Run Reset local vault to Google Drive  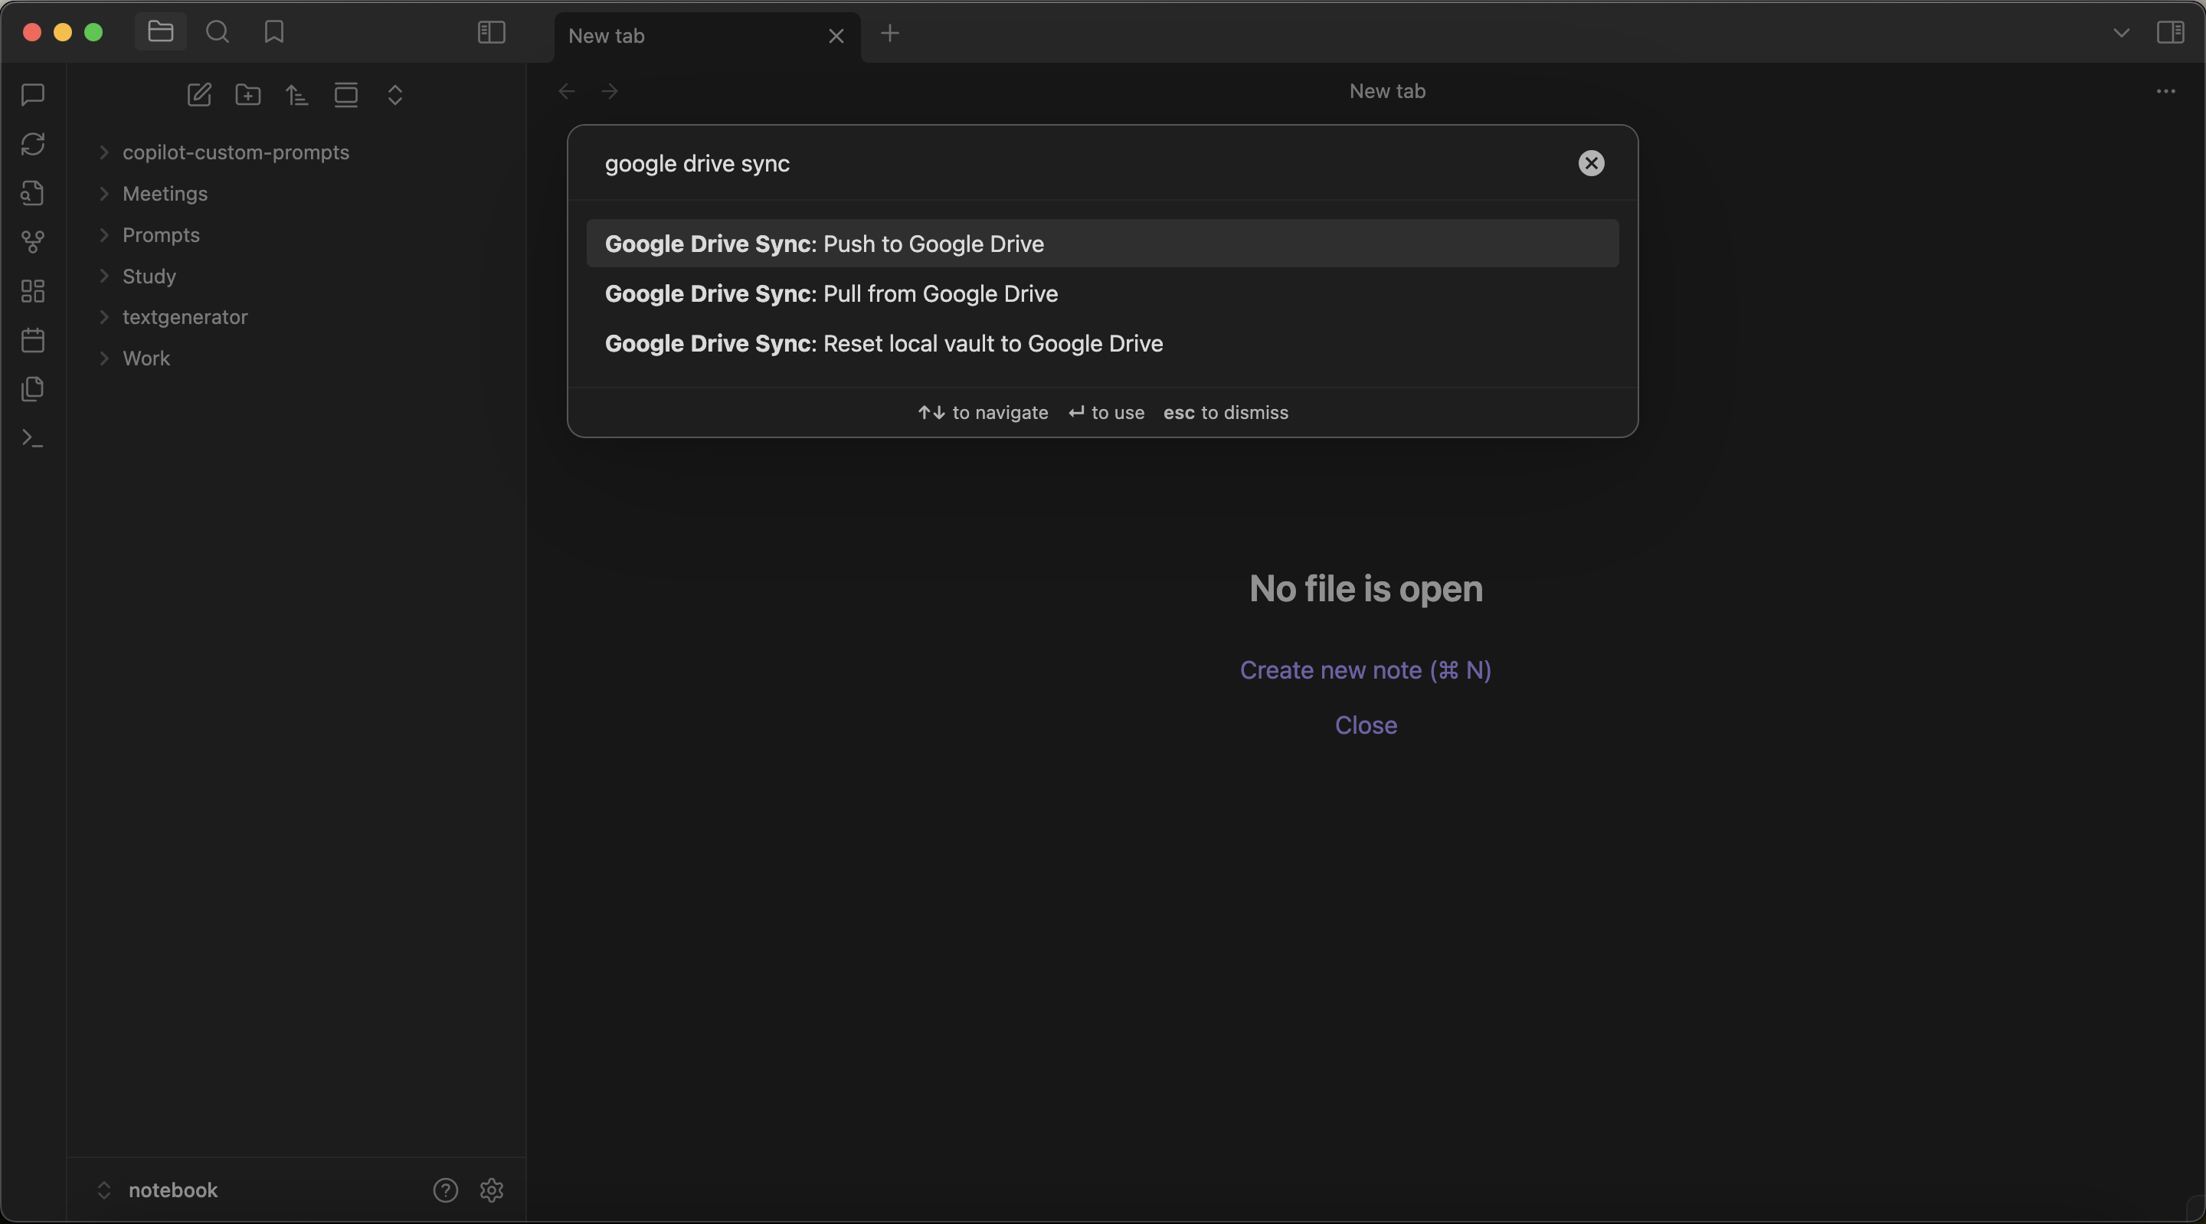[1102, 343]
